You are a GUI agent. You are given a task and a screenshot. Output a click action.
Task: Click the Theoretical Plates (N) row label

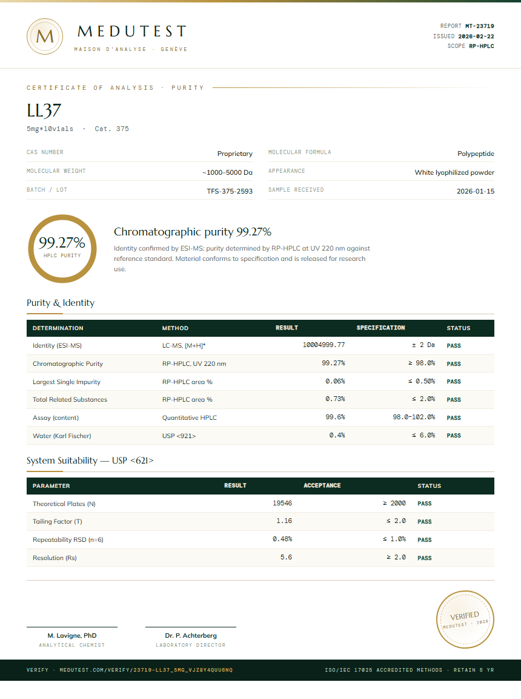pos(64,504)
